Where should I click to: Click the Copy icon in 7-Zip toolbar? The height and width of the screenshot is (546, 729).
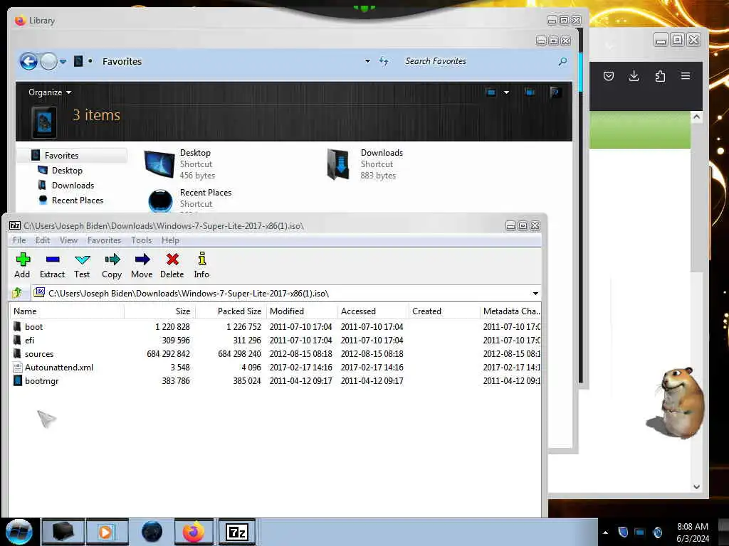coord(112,265)
